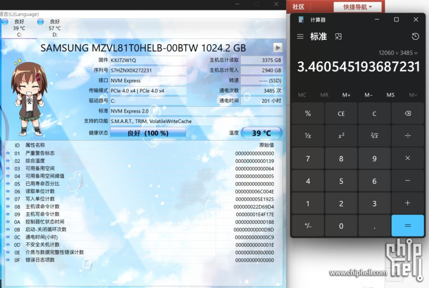Click the divide operator key
The height and width of the screenshot is (288, 429).
tap(408, 136)
